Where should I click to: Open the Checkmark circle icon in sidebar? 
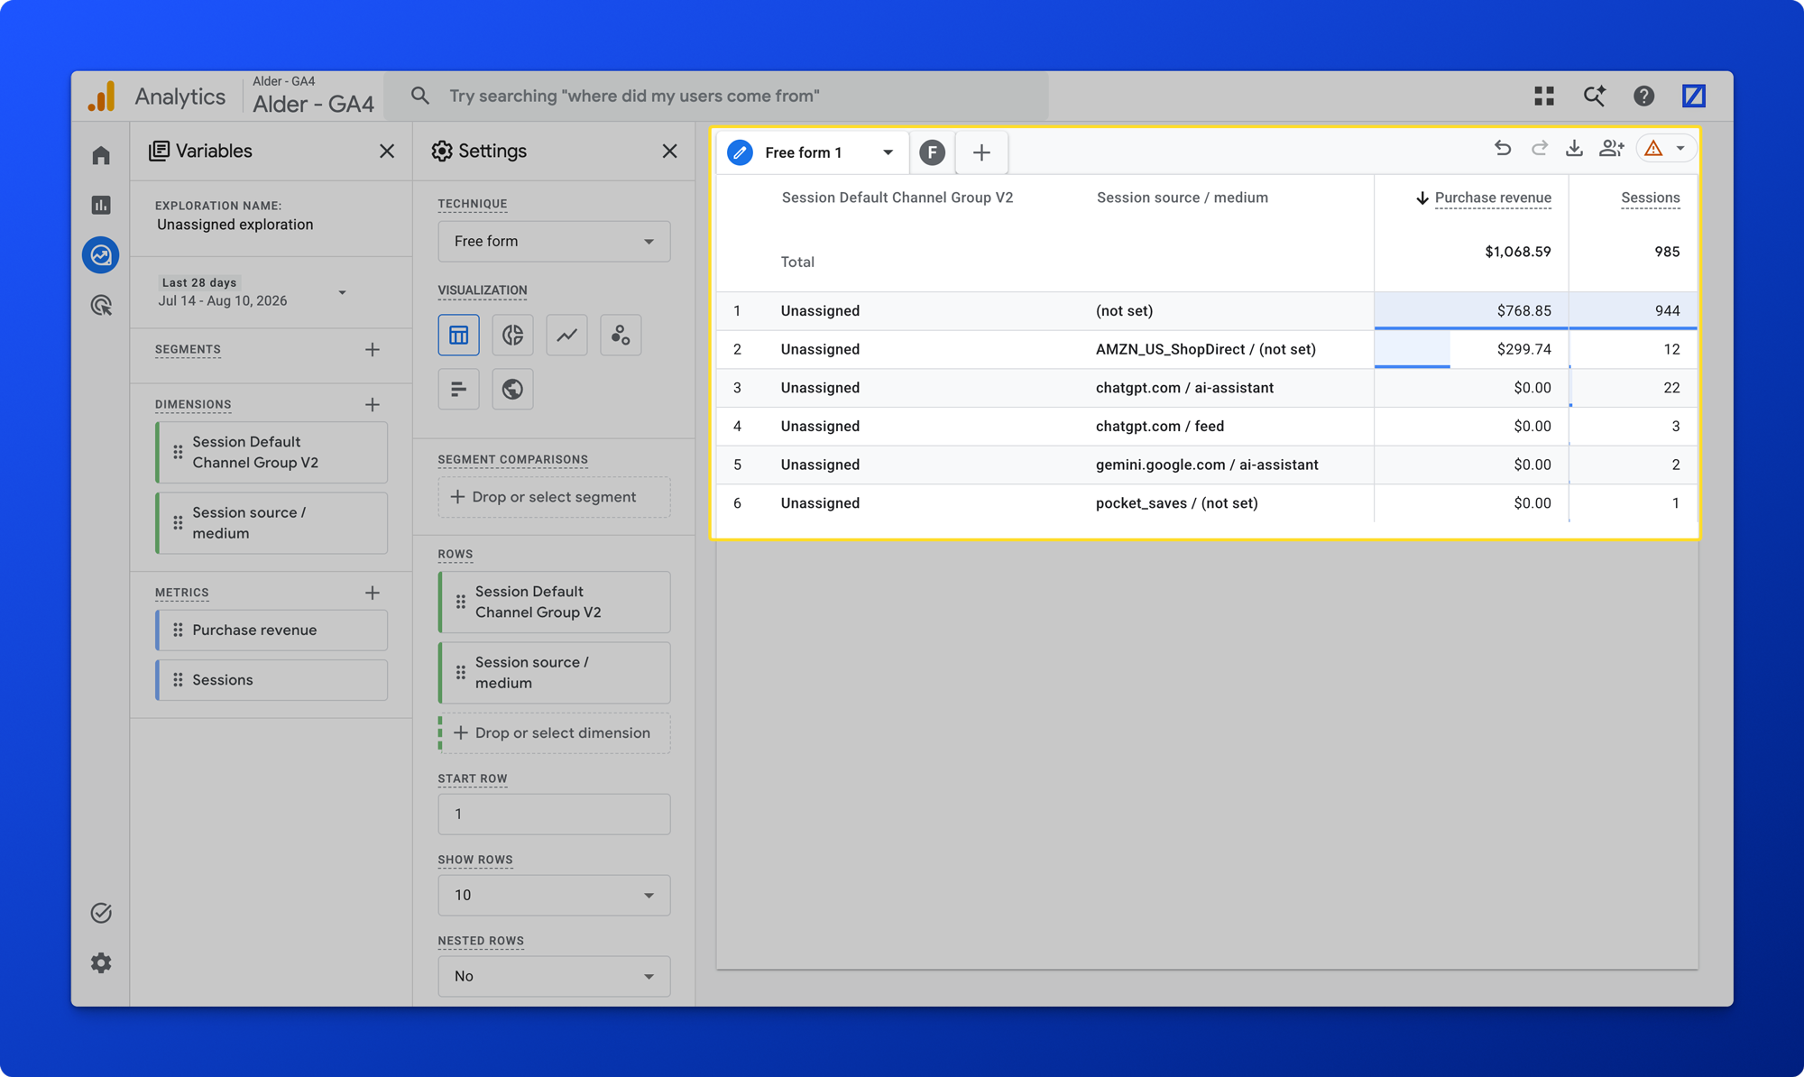[101, 913]
